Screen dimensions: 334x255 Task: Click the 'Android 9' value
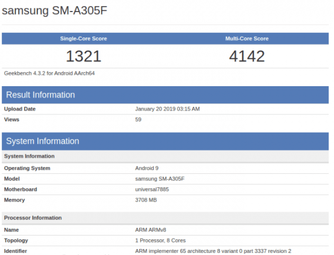pyautogui.click(x=147, y=168)
